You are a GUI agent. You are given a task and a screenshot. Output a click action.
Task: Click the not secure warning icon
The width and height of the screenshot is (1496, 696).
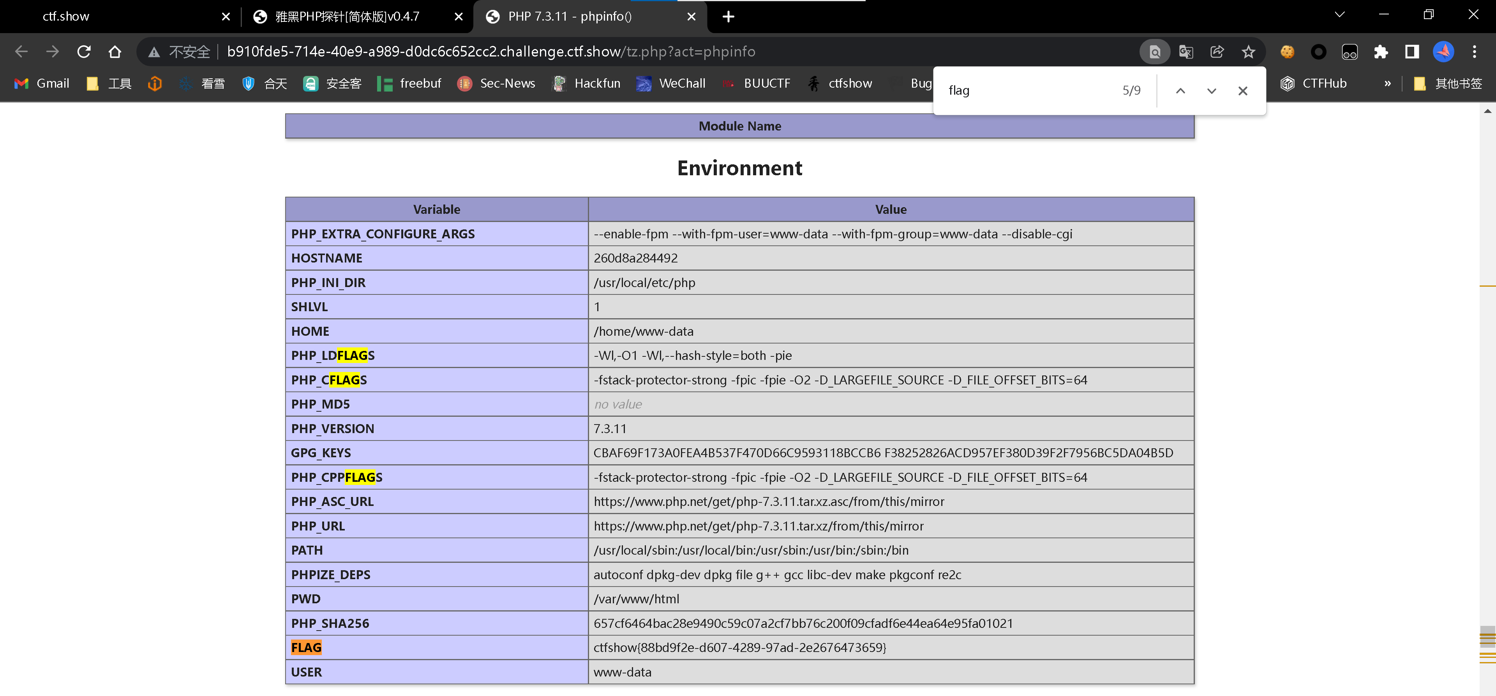coord(154,52)
